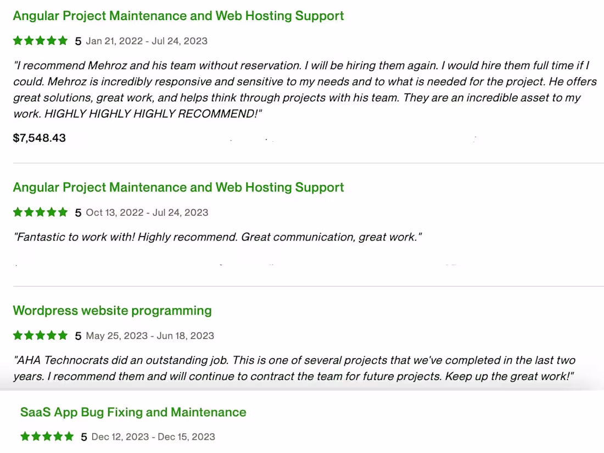Click the star rating for Wordpress website programming

click(40, 335)
